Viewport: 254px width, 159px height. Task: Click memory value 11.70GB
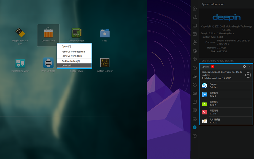pos(221,48)
